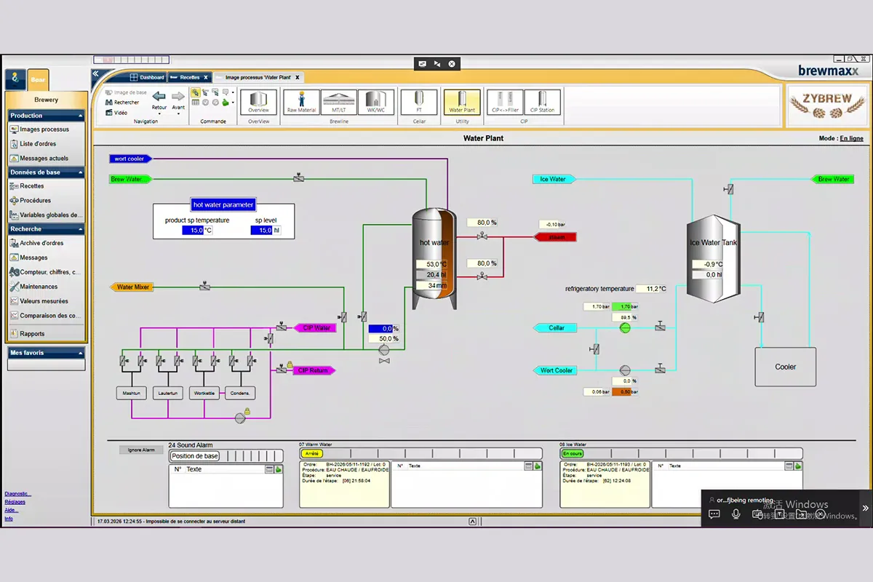Click the Mashtun unit box
The width and height of the screenshot is (873, 582).
(132, 394)
